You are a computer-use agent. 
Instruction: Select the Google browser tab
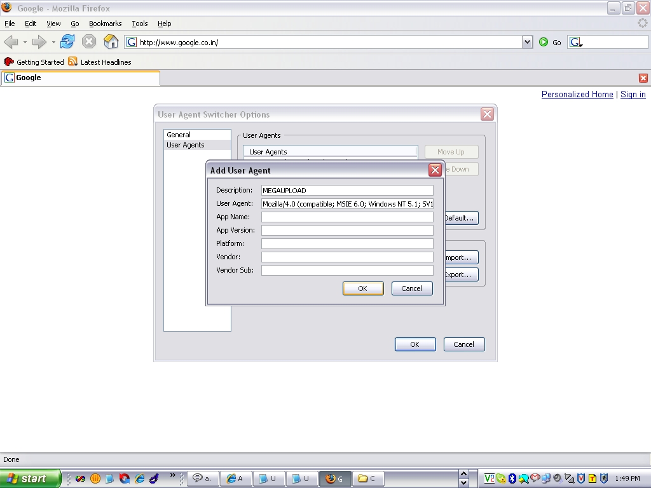click(x=81, y=78)
